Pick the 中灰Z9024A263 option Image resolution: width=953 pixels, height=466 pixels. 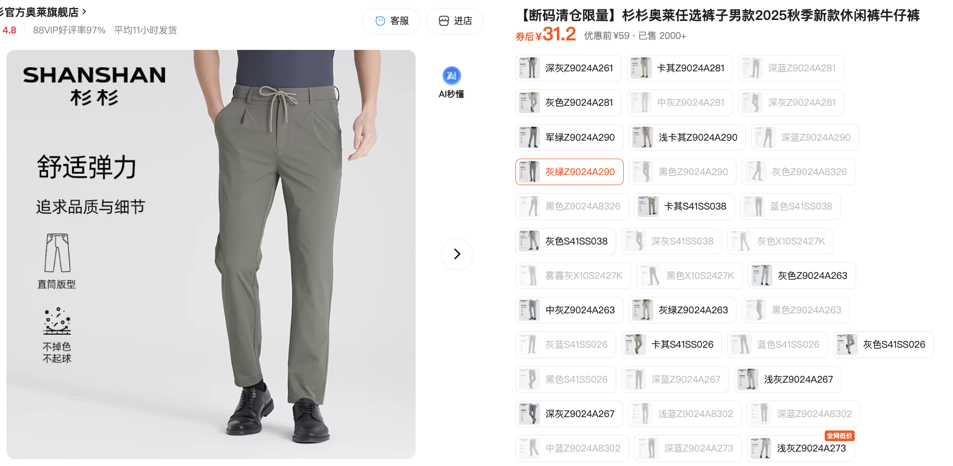click(569, 310)
